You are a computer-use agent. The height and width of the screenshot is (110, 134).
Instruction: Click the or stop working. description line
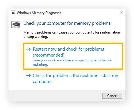(36, 37)
